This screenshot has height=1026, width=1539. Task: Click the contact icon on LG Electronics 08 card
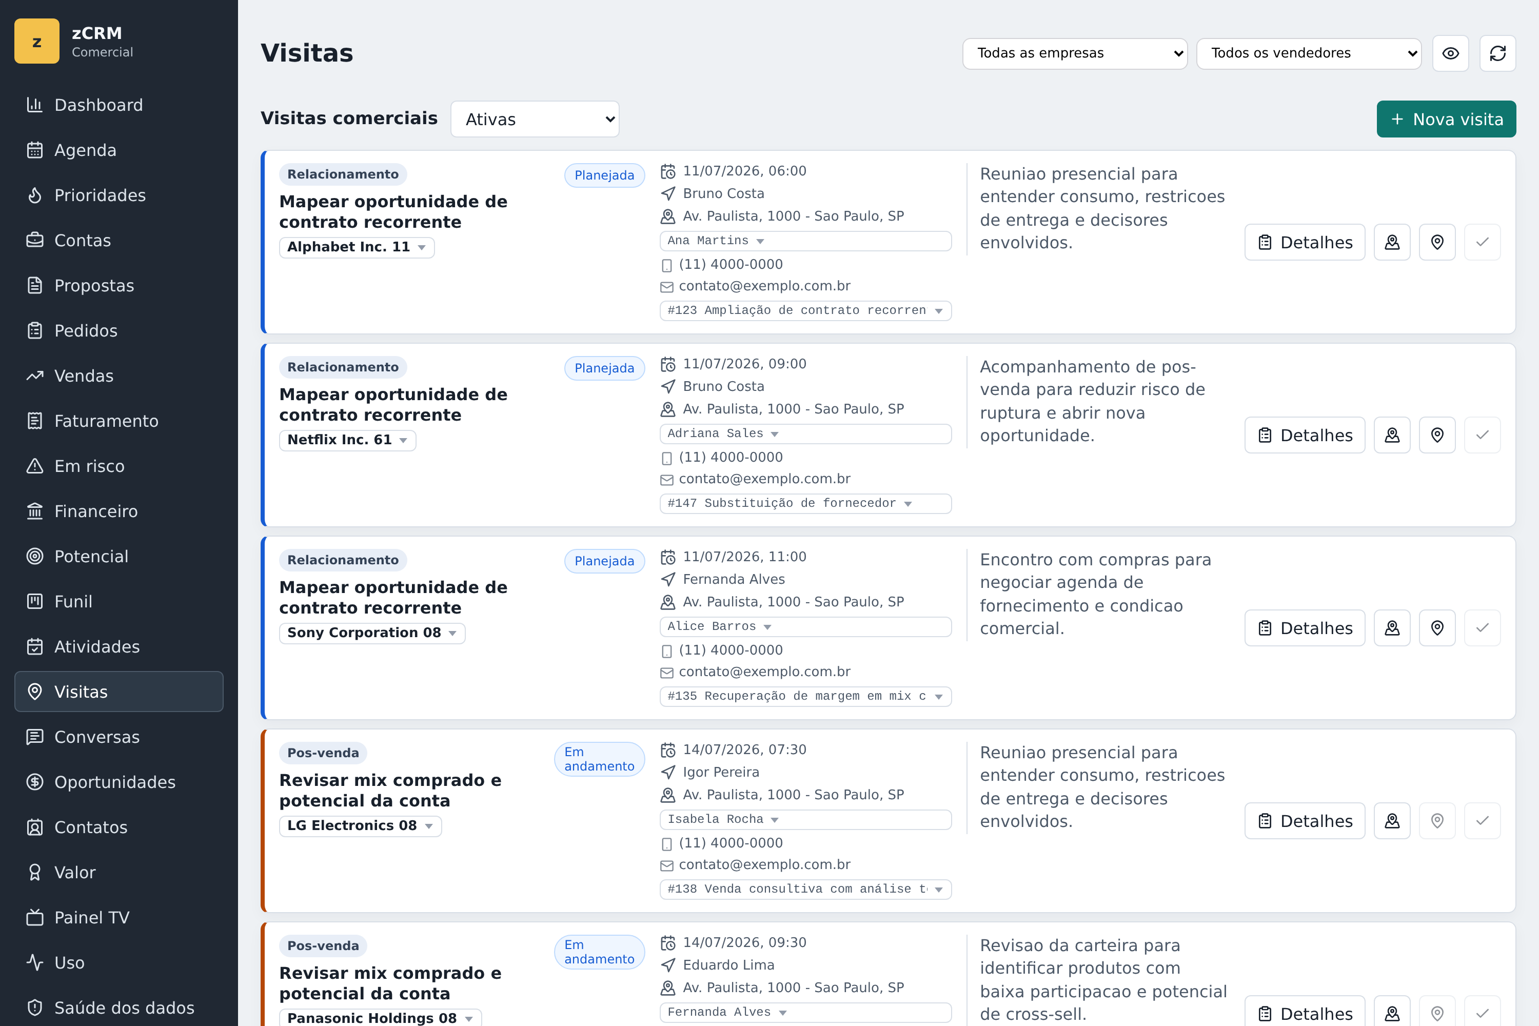coord(1392,820)
